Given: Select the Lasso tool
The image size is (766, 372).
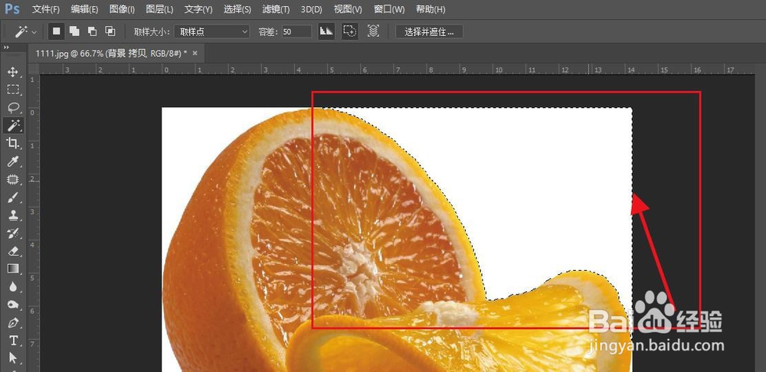Looking at the screenshot, I should pyautogui.click(x=13, y=107).
